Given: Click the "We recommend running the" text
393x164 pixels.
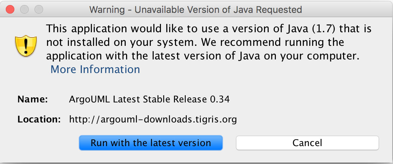Looking at the screenshot, I should coord(271,43).
